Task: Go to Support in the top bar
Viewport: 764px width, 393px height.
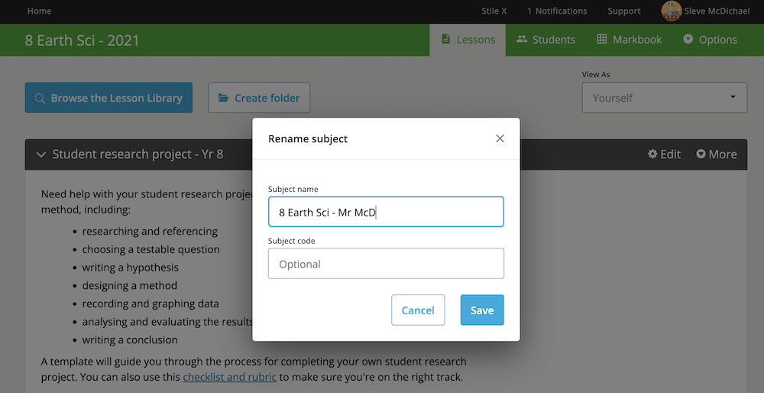Action: [623, 11]
